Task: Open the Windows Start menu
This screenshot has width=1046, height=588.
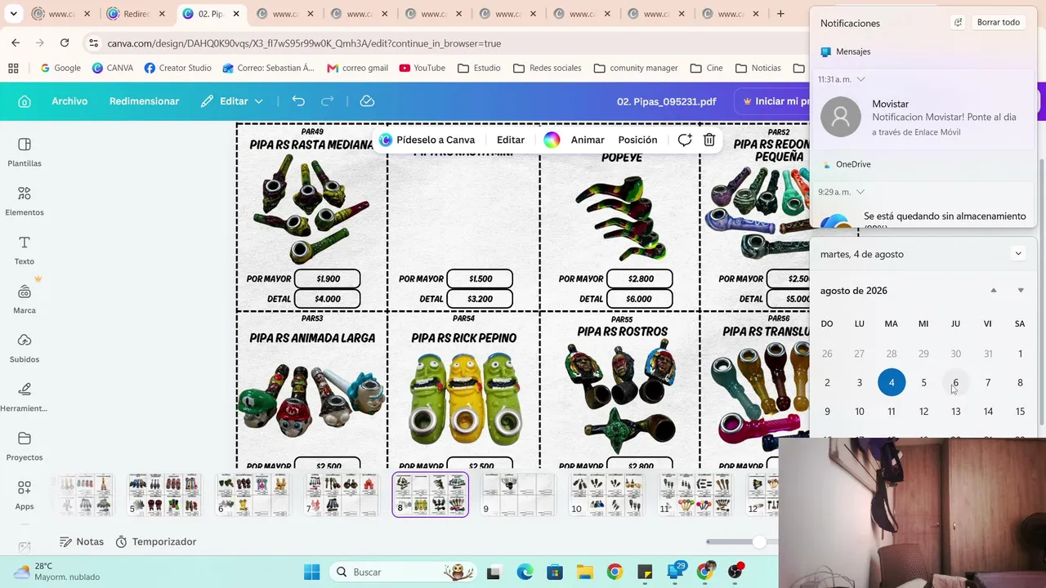Action: [312, 572]
